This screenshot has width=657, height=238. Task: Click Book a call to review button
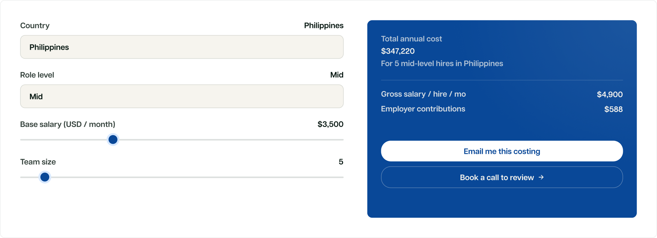click(502, 177)
